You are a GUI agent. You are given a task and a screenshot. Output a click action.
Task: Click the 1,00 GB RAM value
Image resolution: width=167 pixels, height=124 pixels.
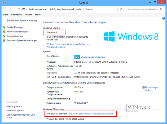point(78,66)
